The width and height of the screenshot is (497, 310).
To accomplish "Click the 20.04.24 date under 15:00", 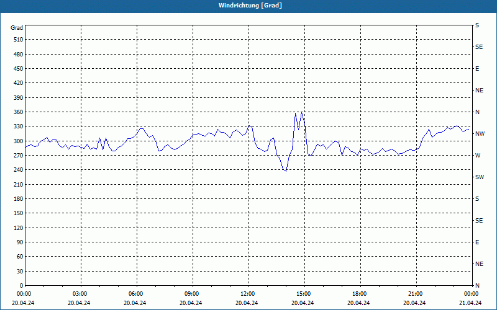I will pos(303,303).
